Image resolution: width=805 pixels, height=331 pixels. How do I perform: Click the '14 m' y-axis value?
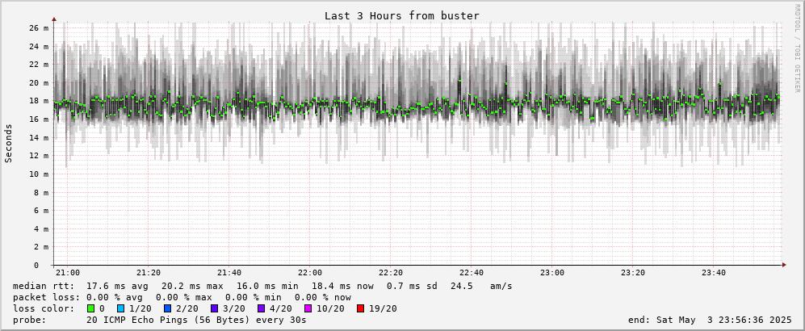(x=38, y=138)
